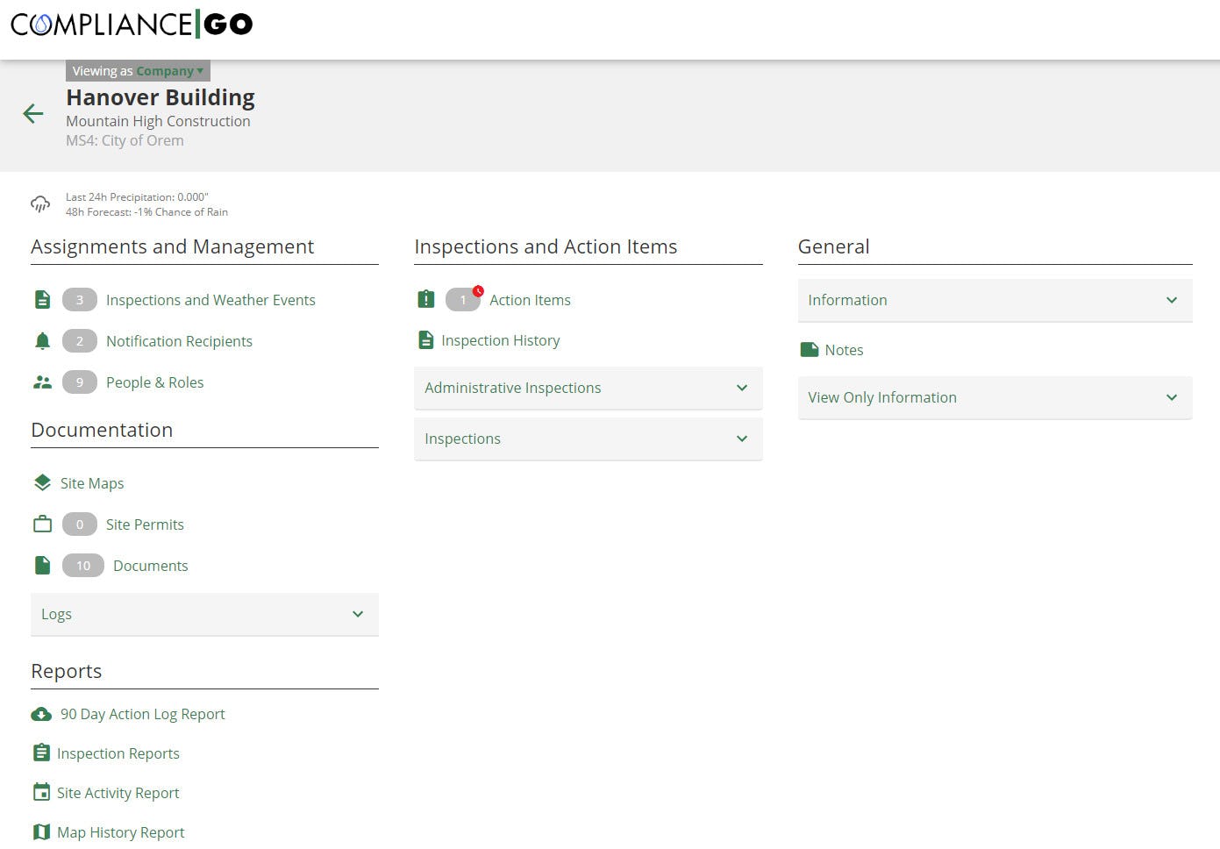The image size is (1220, 849).
Task: Click the Notes entry under General
Action: [x=844, y=349]
